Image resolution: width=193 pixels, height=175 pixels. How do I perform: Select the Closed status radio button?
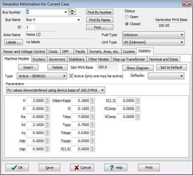(x=127, y=24)
